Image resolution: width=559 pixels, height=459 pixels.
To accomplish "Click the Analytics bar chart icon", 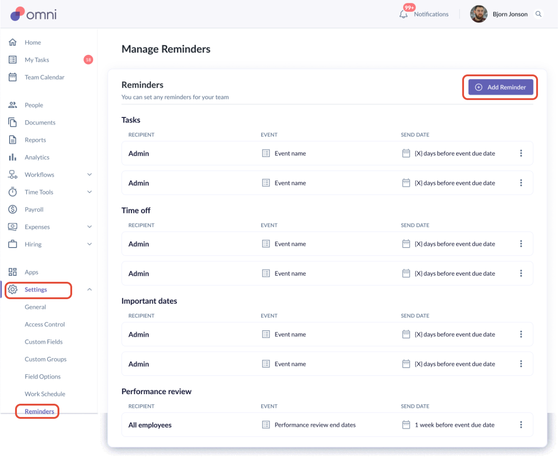I will pos(13,157).
